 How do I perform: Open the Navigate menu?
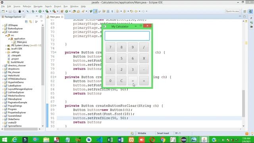(x=38, y=6)
